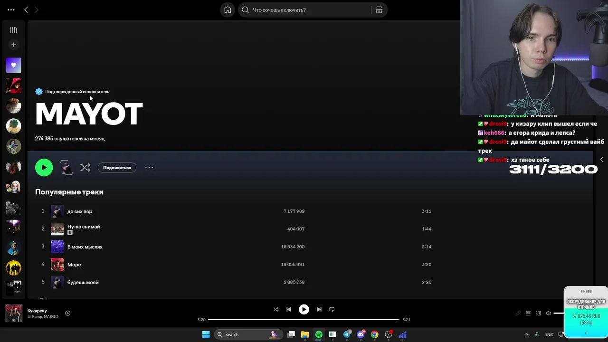Click play count '7 177 989'
The height and width of the screenshot is (342, 608).
pyautogui.click(x=294, y=211)
